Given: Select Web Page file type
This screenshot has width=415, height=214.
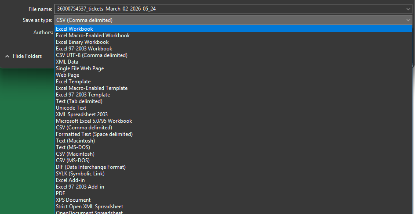Looking at the screenshot, I should [x=233, y=75].
